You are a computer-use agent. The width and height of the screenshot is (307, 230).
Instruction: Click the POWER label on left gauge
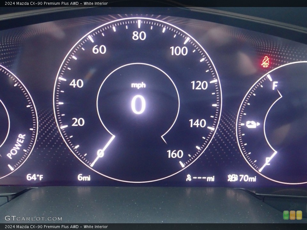16,146
